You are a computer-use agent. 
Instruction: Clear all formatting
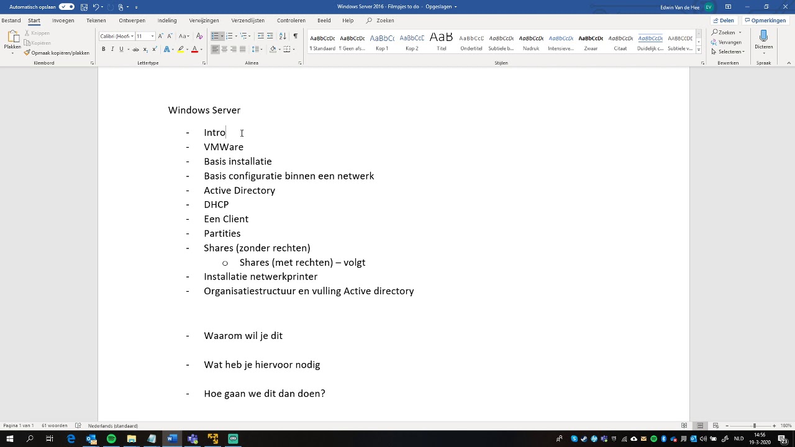click(x=199, y=36)
